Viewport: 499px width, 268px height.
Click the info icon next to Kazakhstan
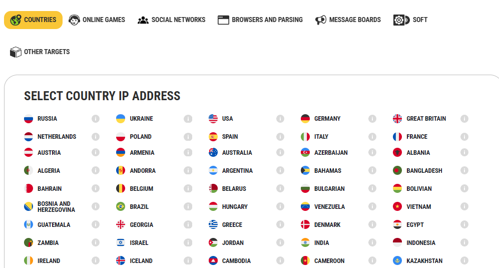click(464, 261)
